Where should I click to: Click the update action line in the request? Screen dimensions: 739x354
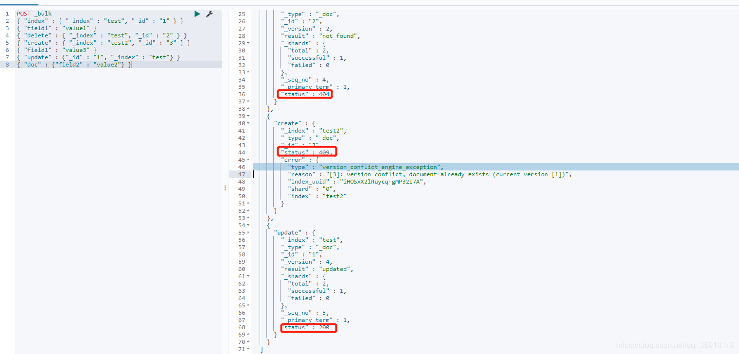point(98,57)
